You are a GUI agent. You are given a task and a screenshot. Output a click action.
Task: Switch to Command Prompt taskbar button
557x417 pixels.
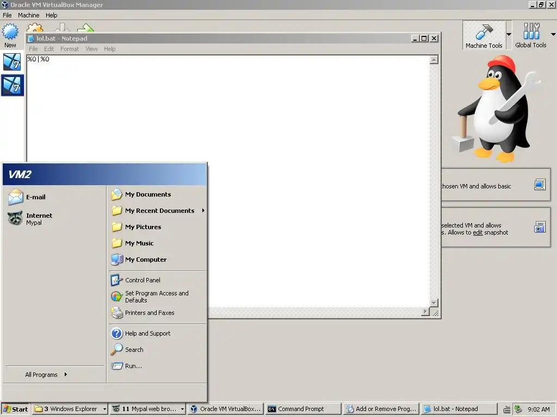click(x=304, y=409)
